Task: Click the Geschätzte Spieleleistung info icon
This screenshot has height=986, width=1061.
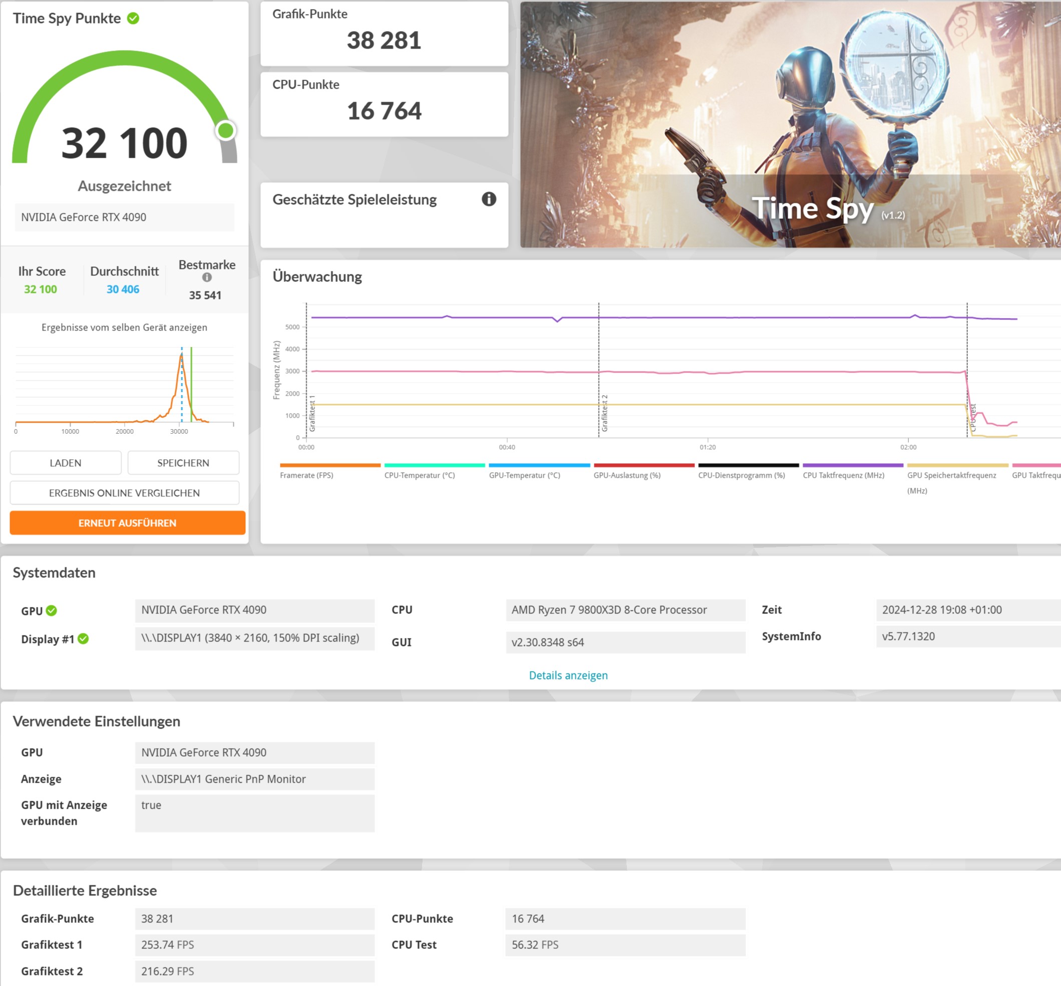Action: click(x=489, y=199)
